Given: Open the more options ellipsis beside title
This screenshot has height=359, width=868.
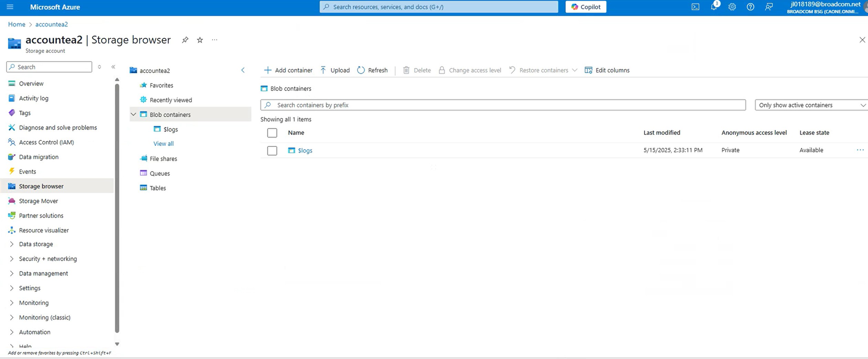Looking at the screenshot, I should (215, 40).
